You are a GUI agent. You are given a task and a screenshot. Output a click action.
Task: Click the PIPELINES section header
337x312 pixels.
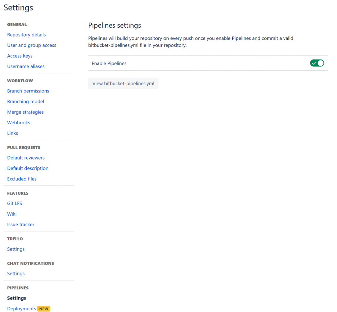coord(18,288)
